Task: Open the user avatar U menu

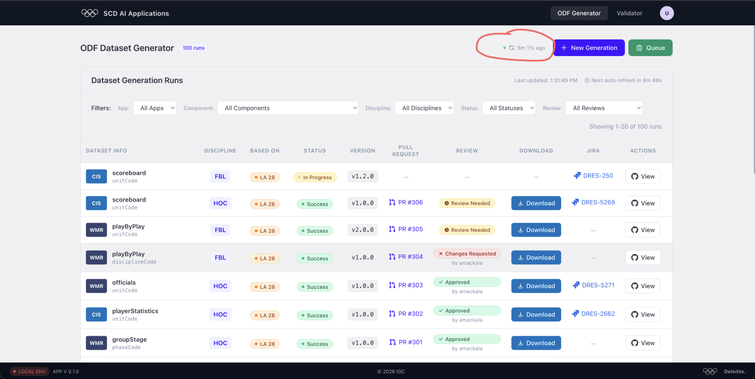Action: click(x=667, y=13)
